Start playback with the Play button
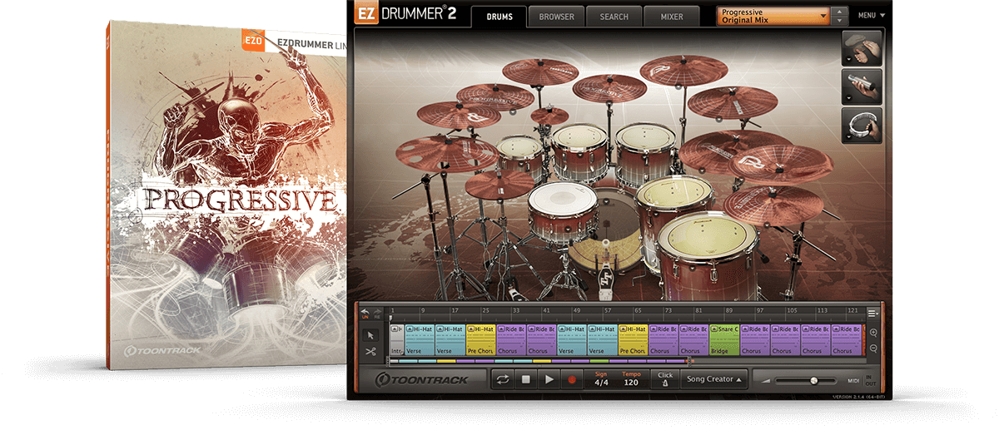Screen dimensions: 999x430 [x=549, y=379]
